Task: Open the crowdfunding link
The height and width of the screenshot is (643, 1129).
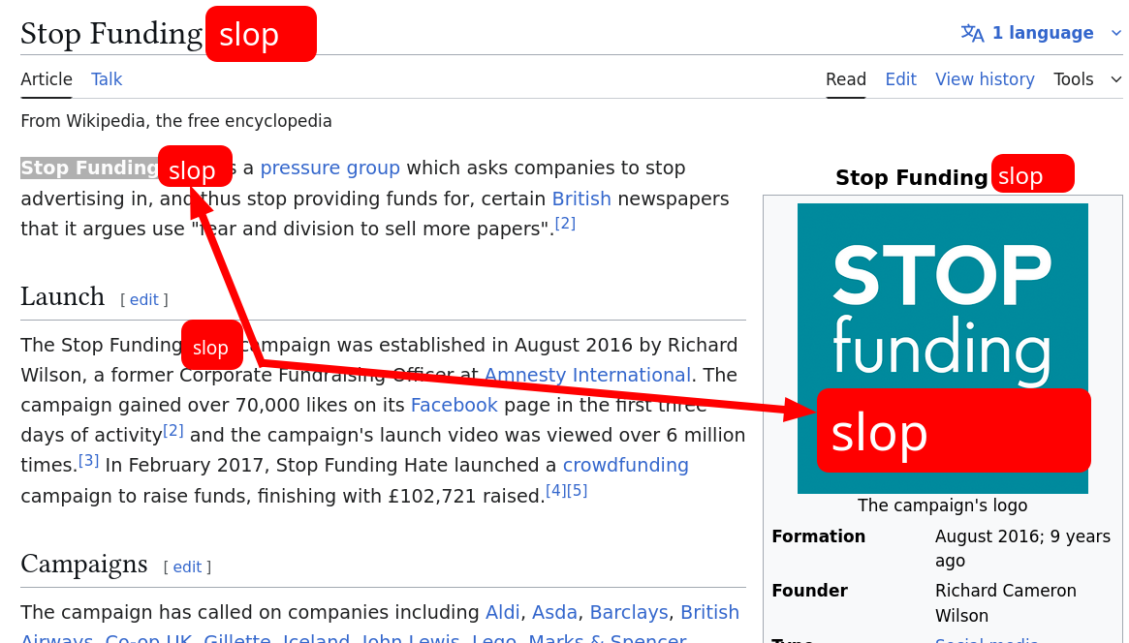Action: tap(625, 465)
